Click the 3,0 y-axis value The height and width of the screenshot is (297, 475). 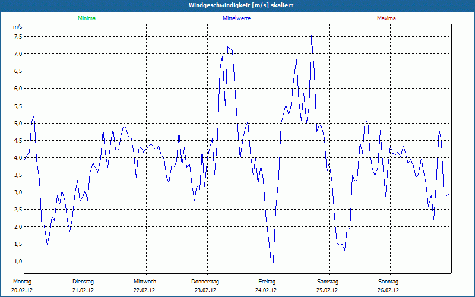coord(18,192)
